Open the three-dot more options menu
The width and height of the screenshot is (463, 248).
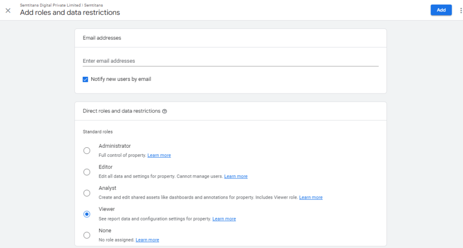click(461, 11)
